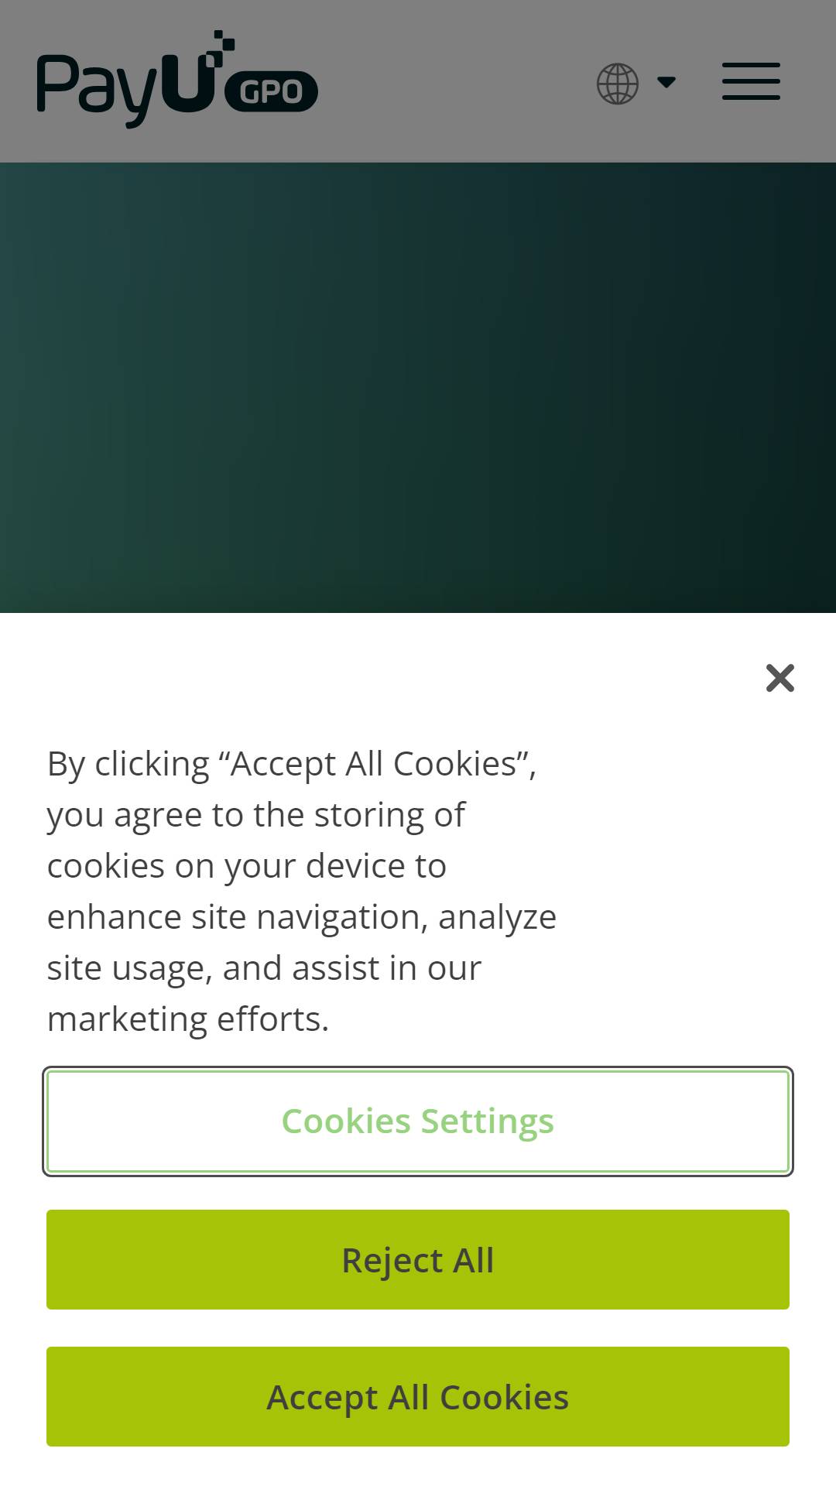Select the wireframe globe icon in the header
The height and width of the screenshot is (1486, 836).
[618, 84]
